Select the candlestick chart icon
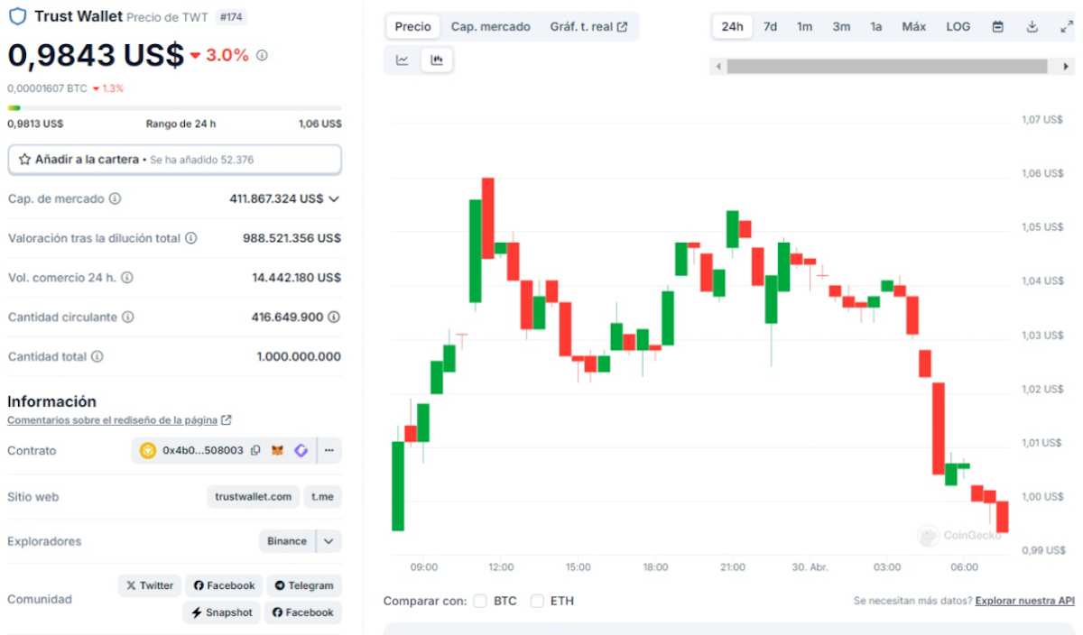This screenshot has height=635, width=1083. point(437,60)
